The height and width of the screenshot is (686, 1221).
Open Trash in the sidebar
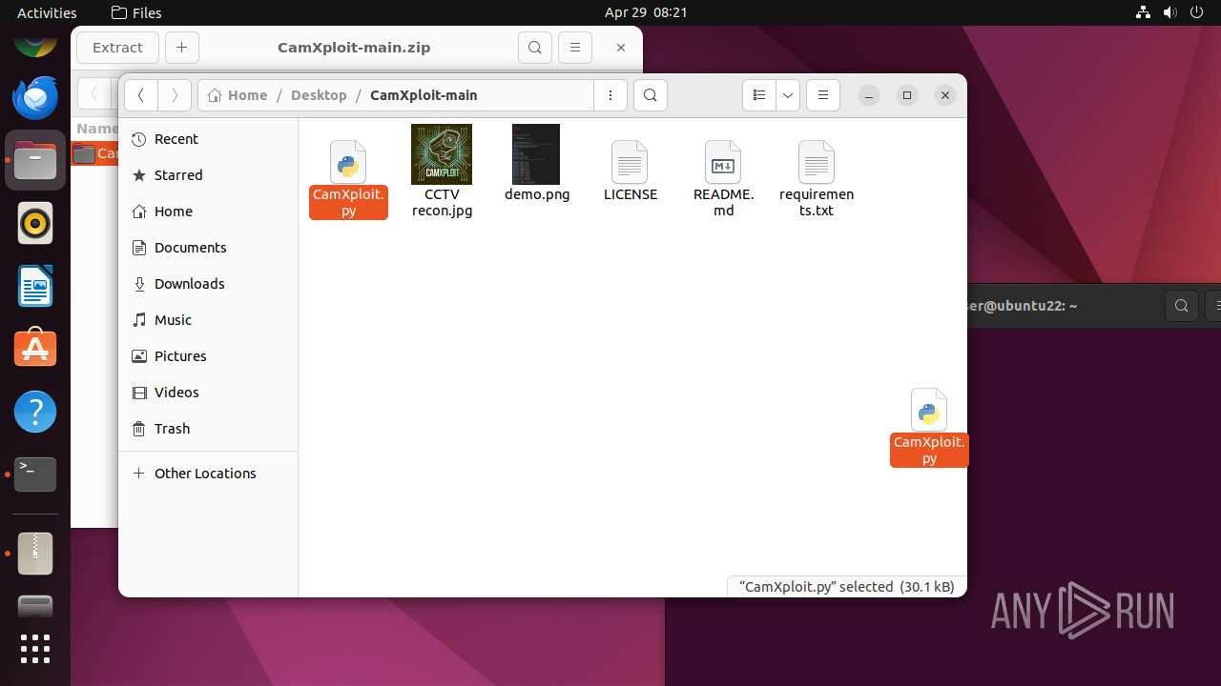tap(208, 429)
